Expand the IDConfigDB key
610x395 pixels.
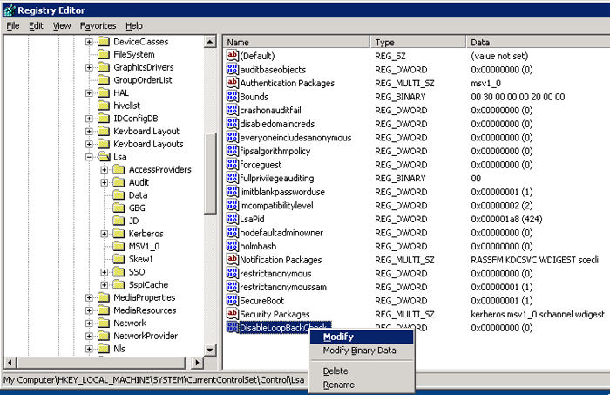pos(89,119)
